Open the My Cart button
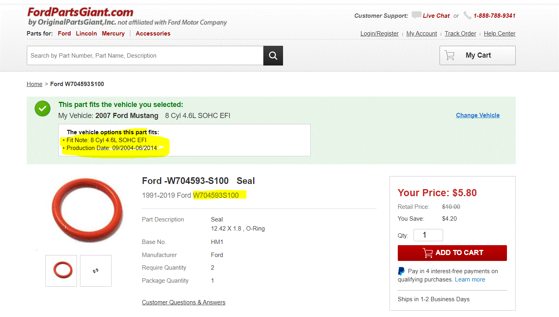 click(x=477, y=55)
